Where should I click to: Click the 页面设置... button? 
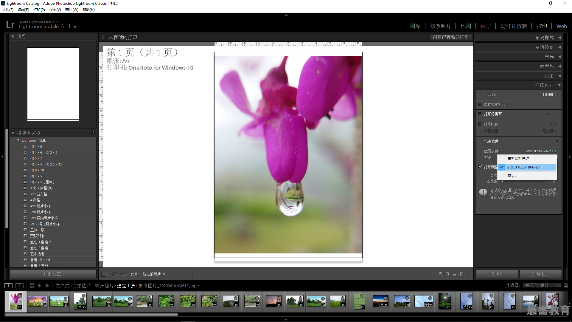click(x=53, y=274)
